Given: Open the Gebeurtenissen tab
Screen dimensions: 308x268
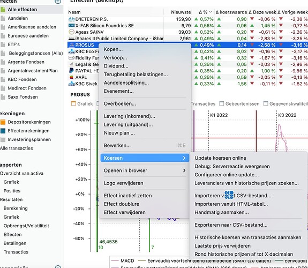Looking at the screenshot, I should [x=239, y=103].
